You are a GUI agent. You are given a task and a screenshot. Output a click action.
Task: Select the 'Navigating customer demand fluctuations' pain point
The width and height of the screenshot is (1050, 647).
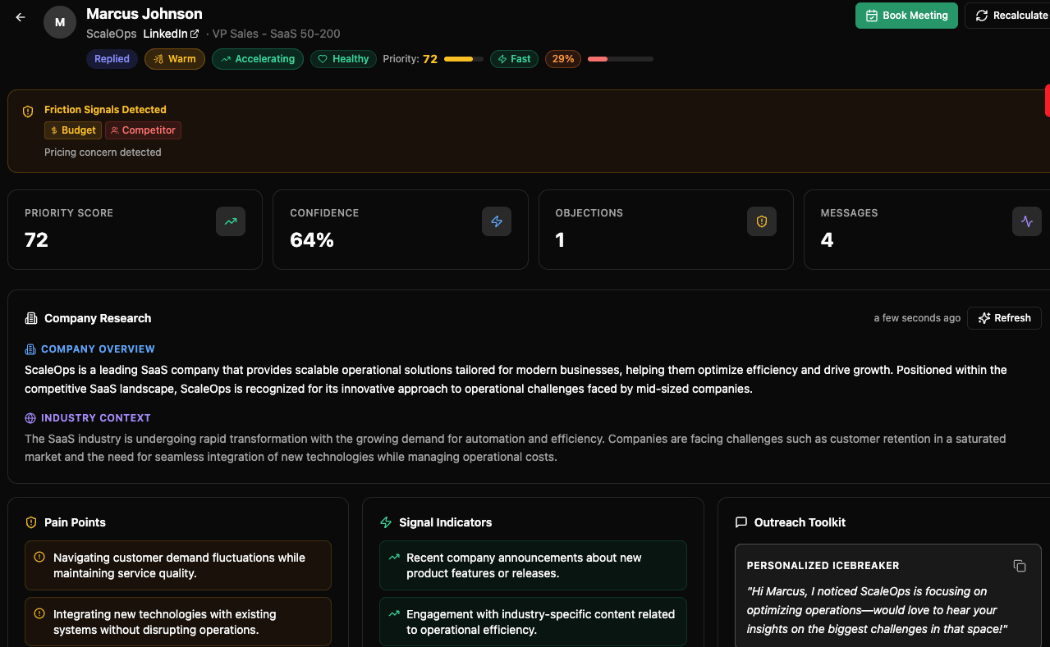tap(178, 565)
